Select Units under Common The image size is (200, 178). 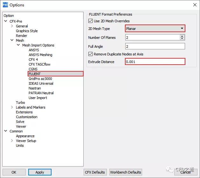click(x=20, y=146)
